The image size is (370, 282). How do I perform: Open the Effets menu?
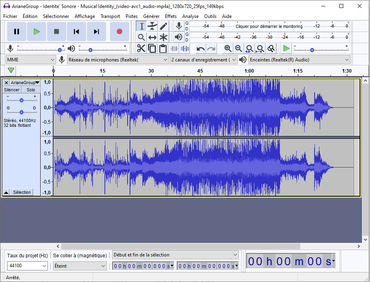pos(171,16)
